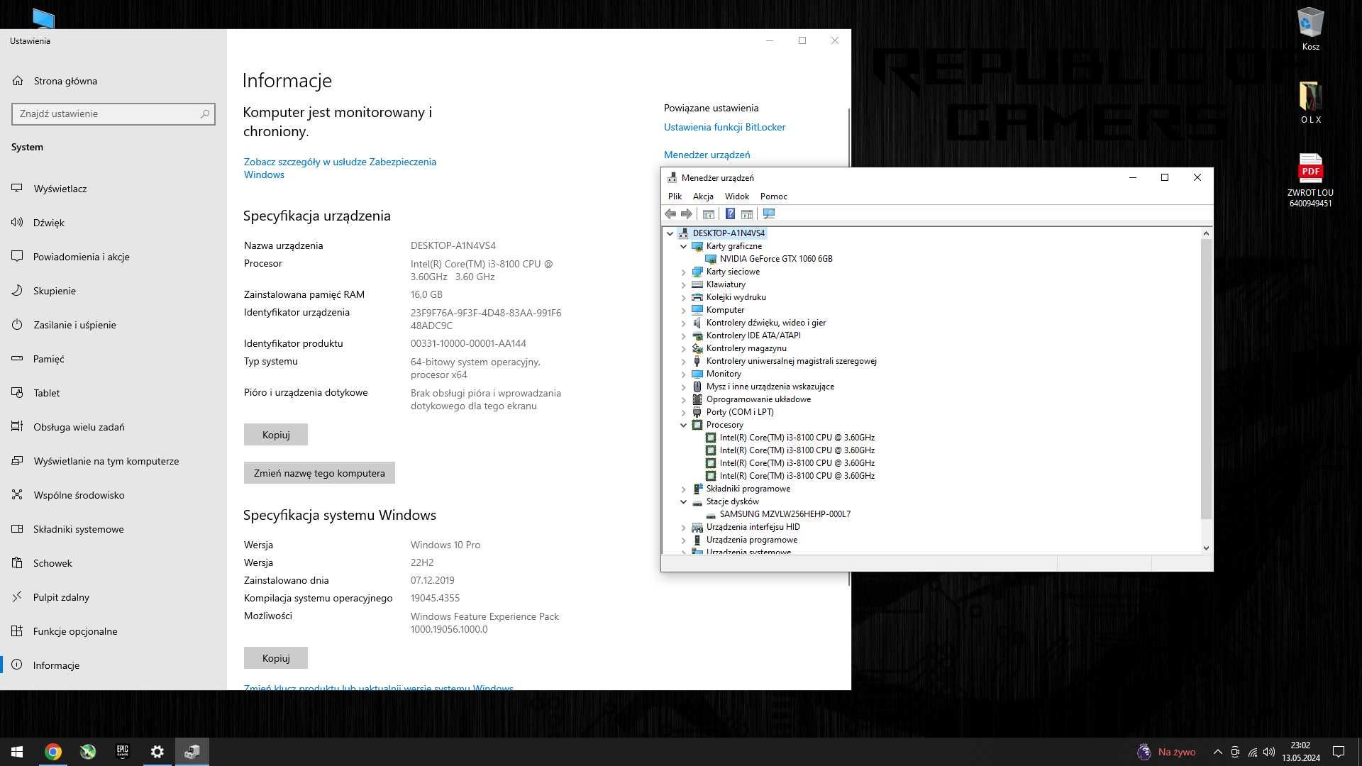Click the Back arrow in Device Manager toolbar
Screen dimensions: 1362x766
point(670,214)
